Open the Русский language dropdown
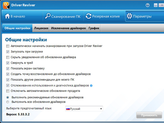This screenshot has height=123, width=164. 84,109
